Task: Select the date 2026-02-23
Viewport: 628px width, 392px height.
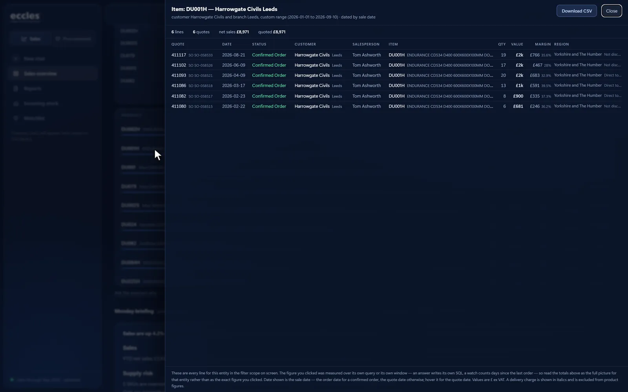Action: tap(234, 96)
